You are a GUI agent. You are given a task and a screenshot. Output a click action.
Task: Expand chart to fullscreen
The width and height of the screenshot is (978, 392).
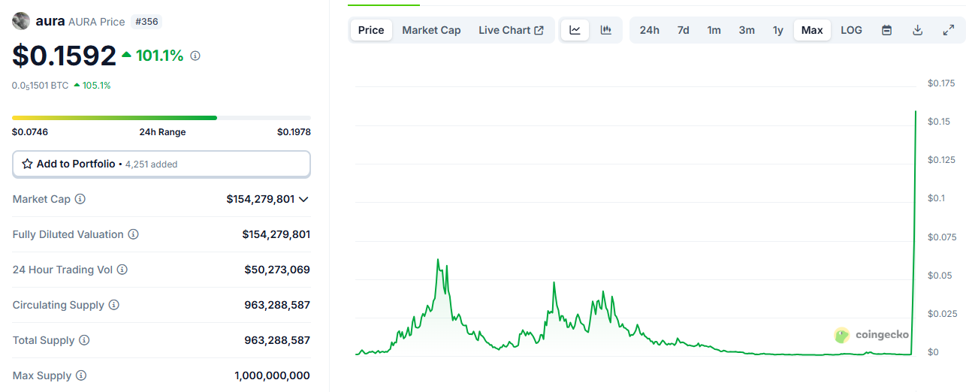(948, 30)
